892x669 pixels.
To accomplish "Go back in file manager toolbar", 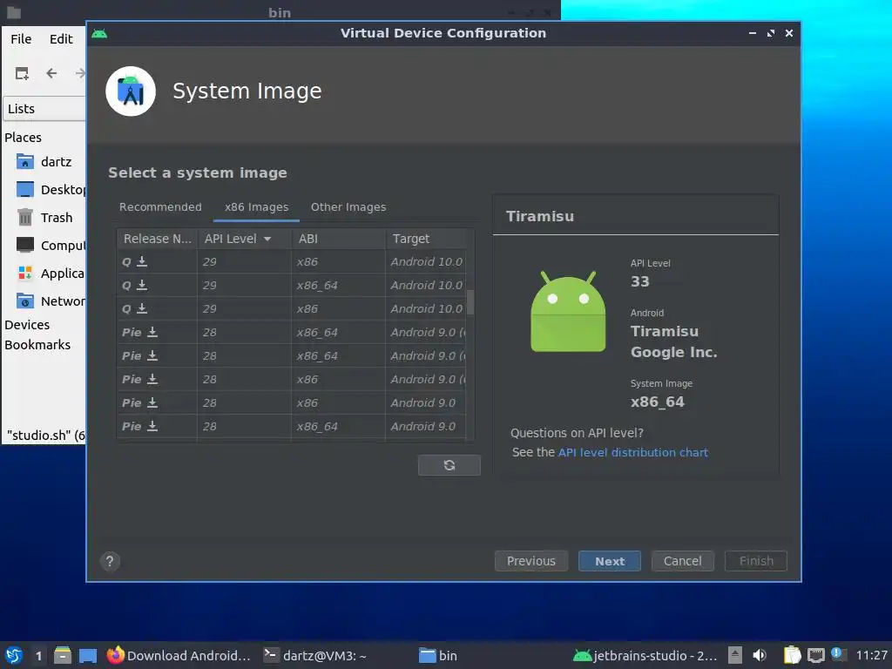I will click(x=51, y=73).
